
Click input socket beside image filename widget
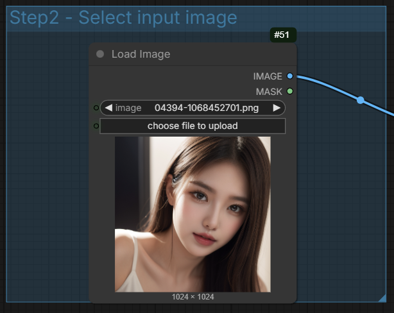pos(96,108)
